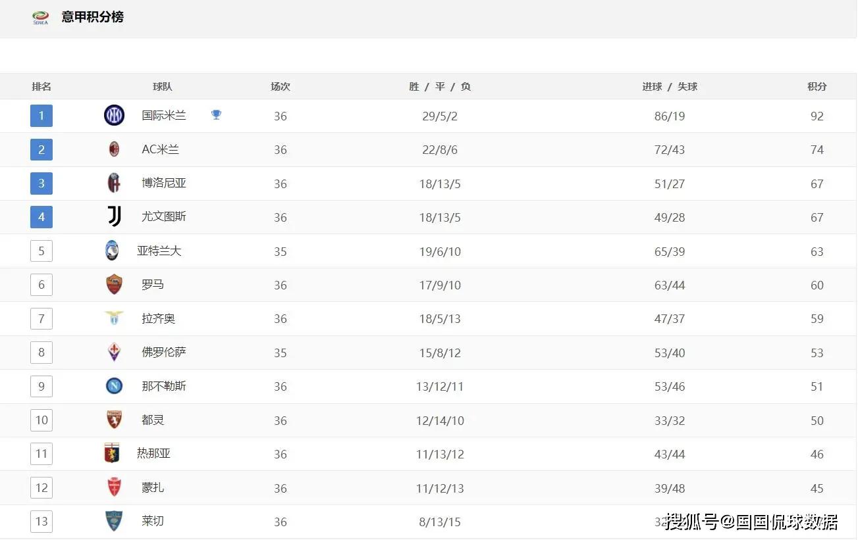Click goals cell 47/37

(670, 319)
